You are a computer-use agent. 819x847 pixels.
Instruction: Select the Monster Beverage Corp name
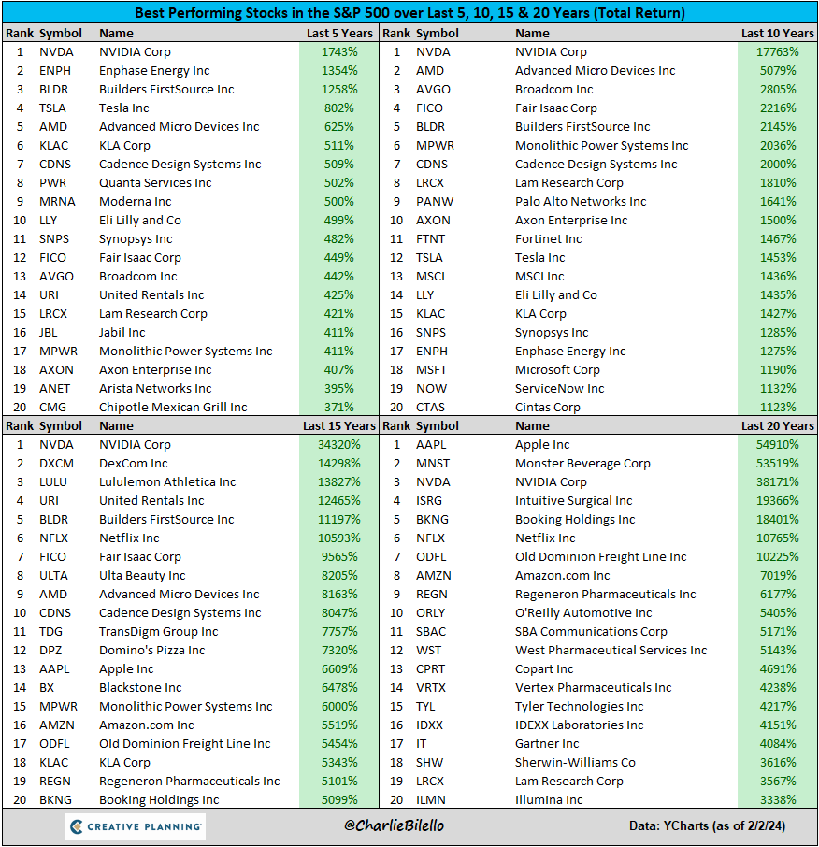coord(582,464)
